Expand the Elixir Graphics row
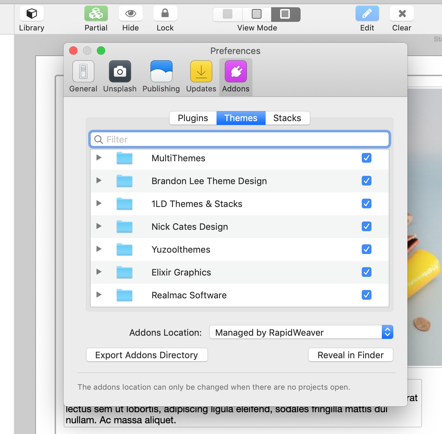Screen dimensions: 442x434 click(x=99, y=272)
